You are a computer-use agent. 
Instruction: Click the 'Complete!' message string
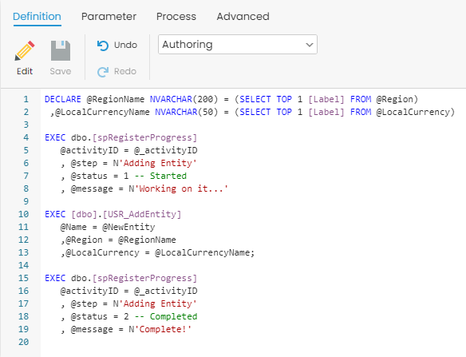[163, 329]
